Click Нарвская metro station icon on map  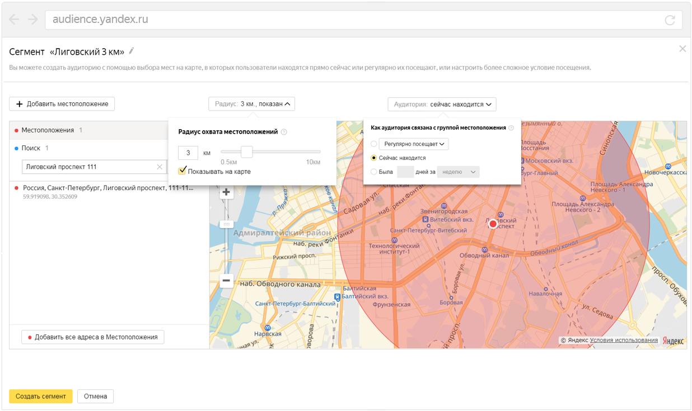pyautogui.click(x=269, y=327)
